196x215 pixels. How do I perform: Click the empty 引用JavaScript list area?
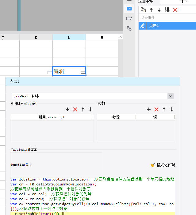click(52, 131)
